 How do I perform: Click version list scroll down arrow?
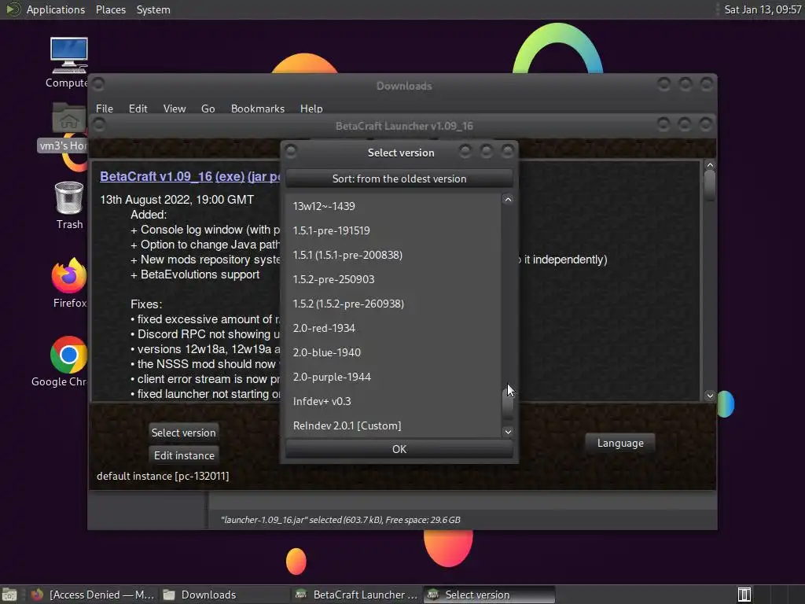point(508,432)
